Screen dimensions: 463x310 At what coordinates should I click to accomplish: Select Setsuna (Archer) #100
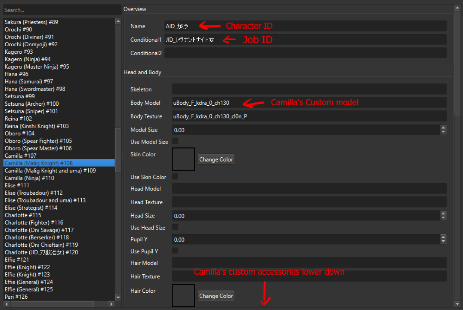click(x=59, y=104)
